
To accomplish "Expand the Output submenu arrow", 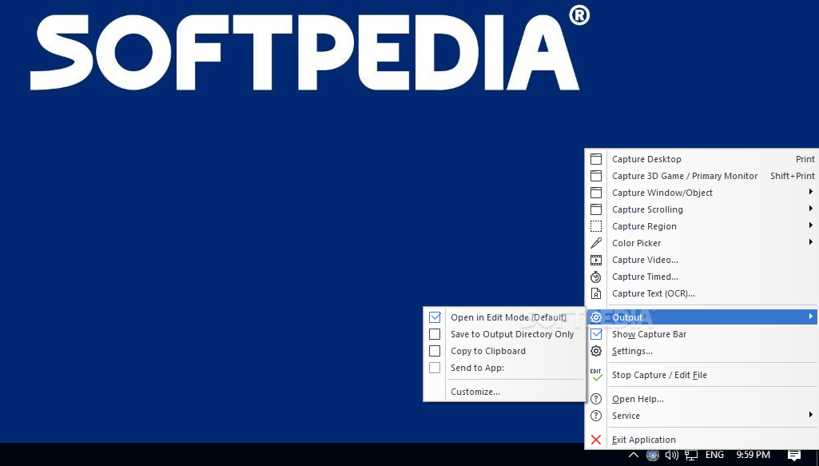I will click(x=811, y=316).
